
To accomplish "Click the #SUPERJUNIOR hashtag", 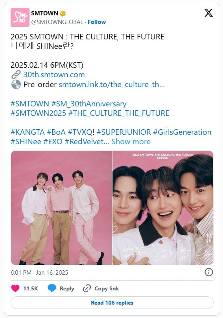I will coord(123,132).
